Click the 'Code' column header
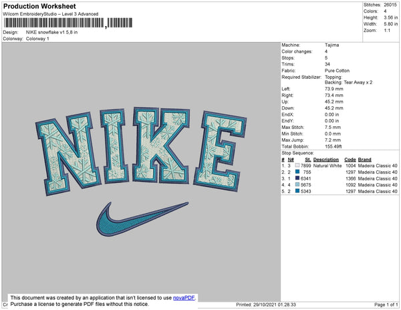Viewport: 401px width, 310px height. coord(350,160)
